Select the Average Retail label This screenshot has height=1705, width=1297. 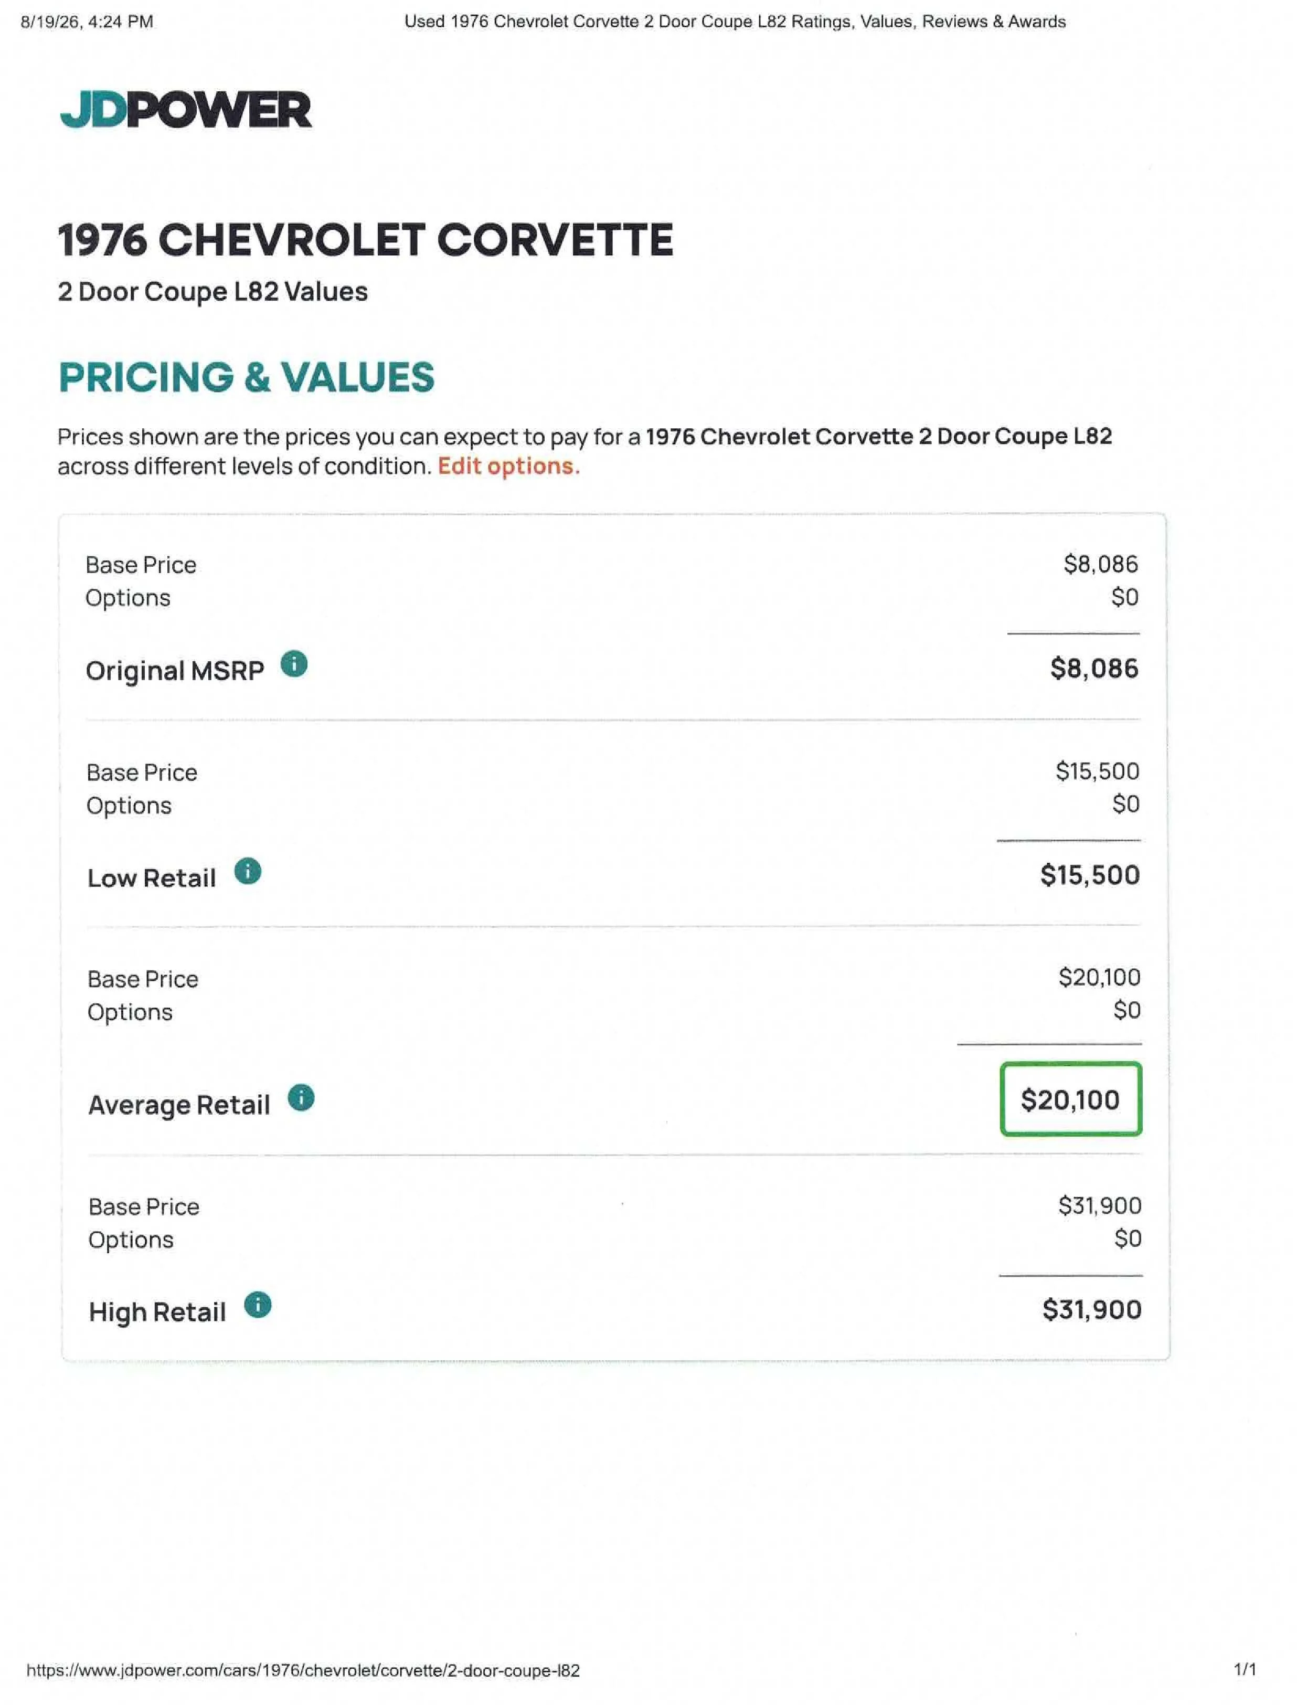179,1105
